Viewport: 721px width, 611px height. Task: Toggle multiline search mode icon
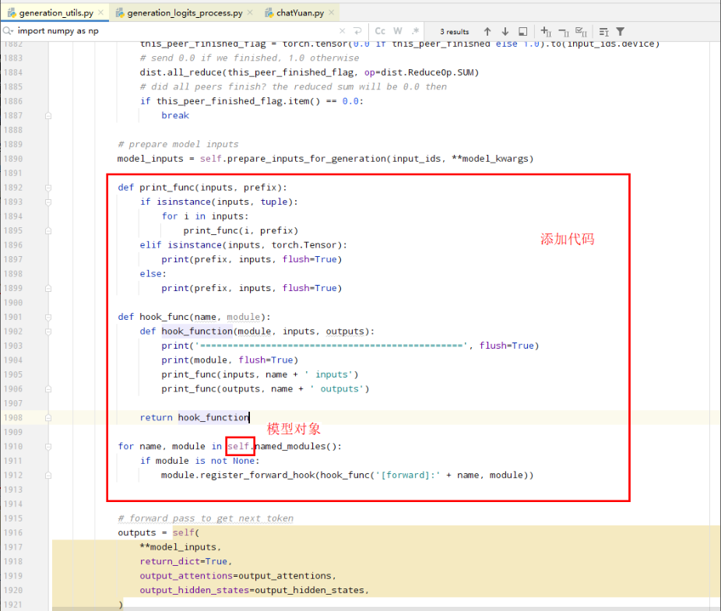coord(603,32)
